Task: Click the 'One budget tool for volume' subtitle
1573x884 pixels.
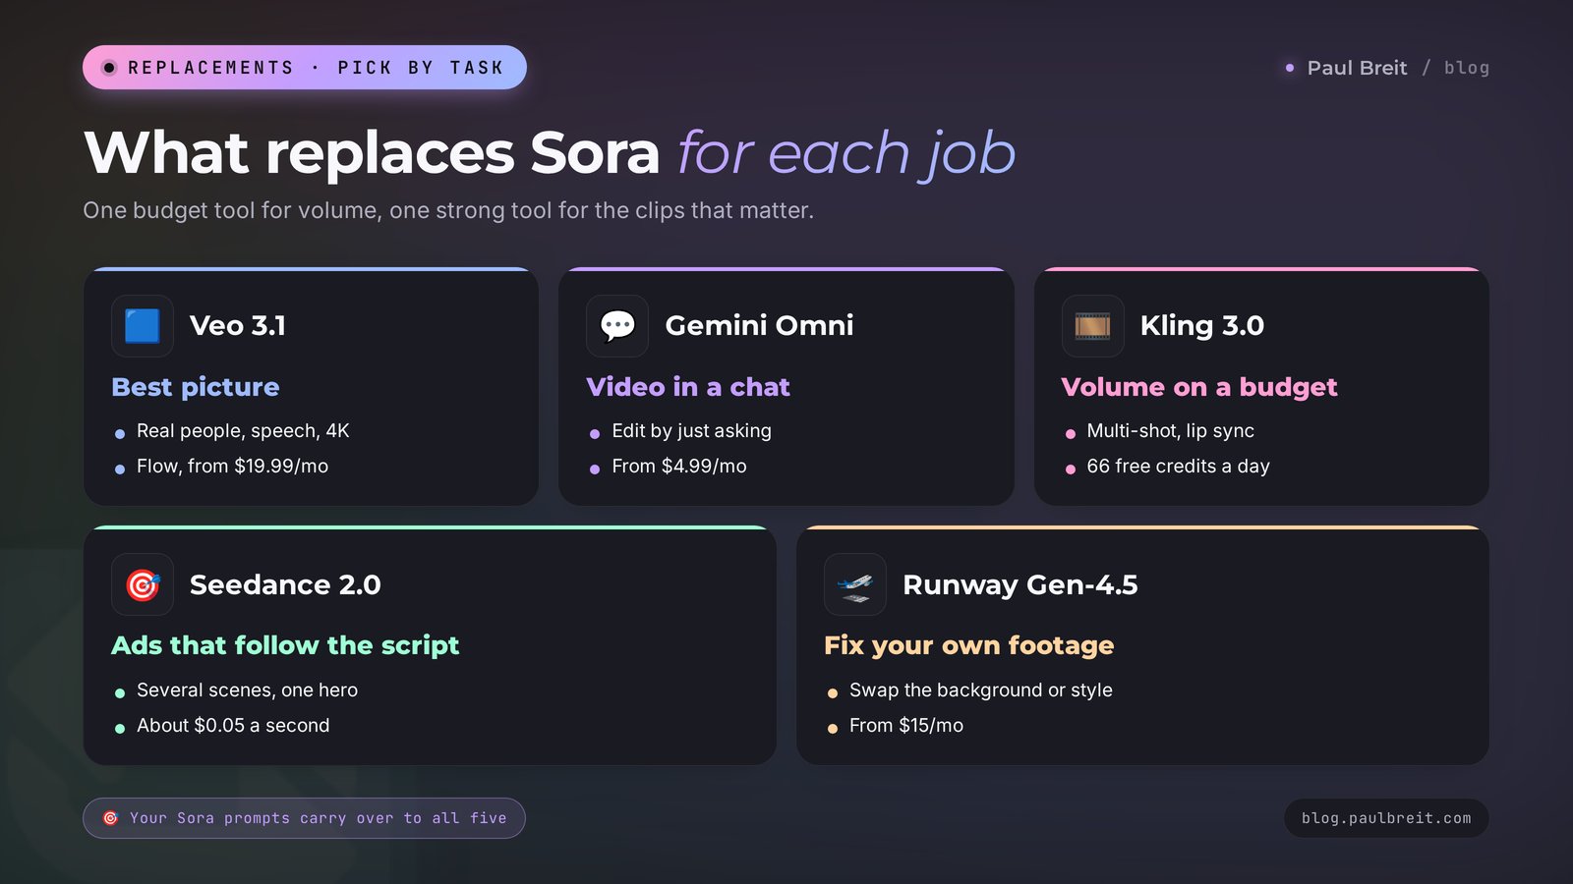Action: (448, 210)
